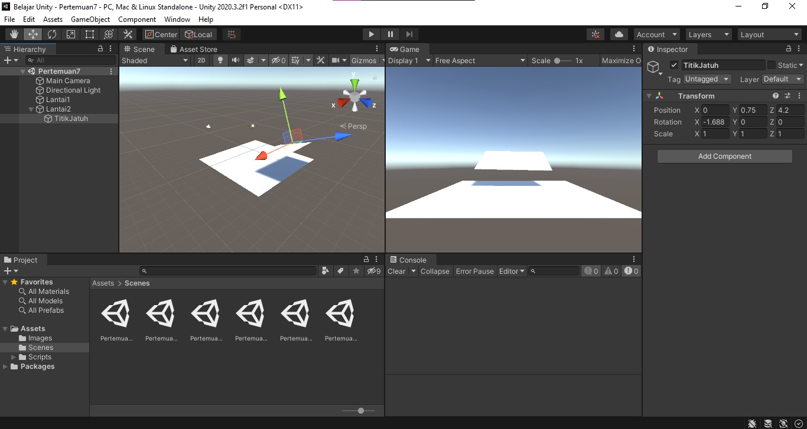The width and height of the screenshot is (807, 429).
Task: Toggle the 2D scene view mode
Action: [201, 60]
